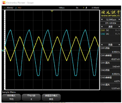This screenshot has height=103, width=122.
Task: Click the right arrow beside 12.5MSa/s
Action: [119, 19]
